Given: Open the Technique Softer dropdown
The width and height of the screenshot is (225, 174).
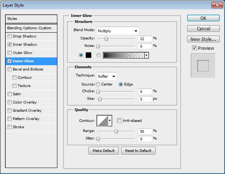Looking at the screenshot, I should [106, 76].
